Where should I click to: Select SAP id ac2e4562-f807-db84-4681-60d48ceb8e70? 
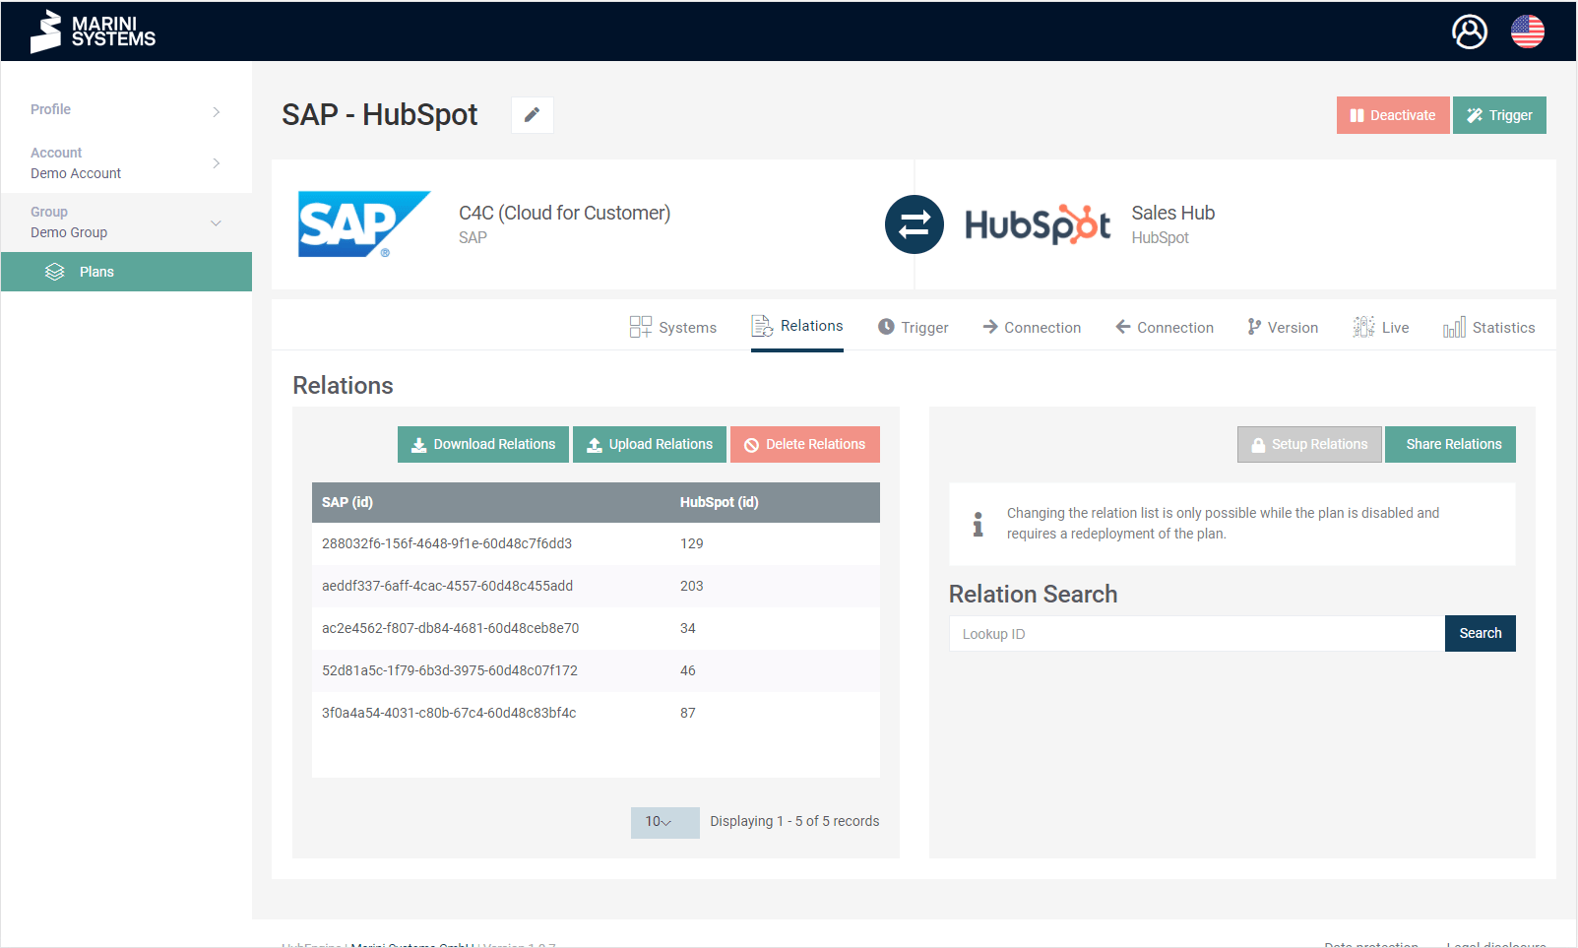click(451, 628)
